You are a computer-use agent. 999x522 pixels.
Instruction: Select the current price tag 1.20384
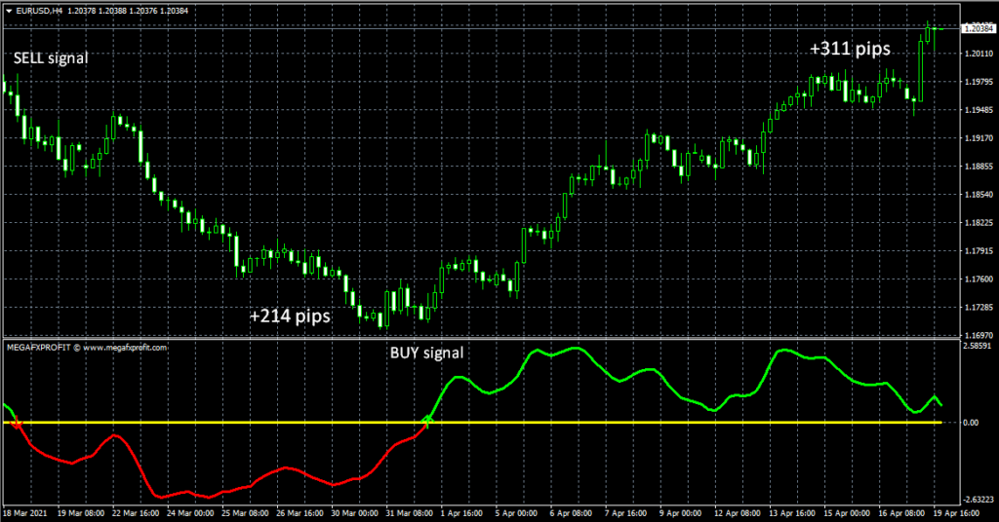(977, 29)
